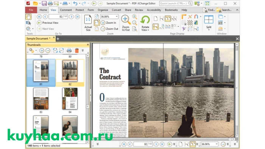The width and height of the screenshot is (265, 149).
Task: Switch to the Comment ribbon tab
Action: point(66,10)
